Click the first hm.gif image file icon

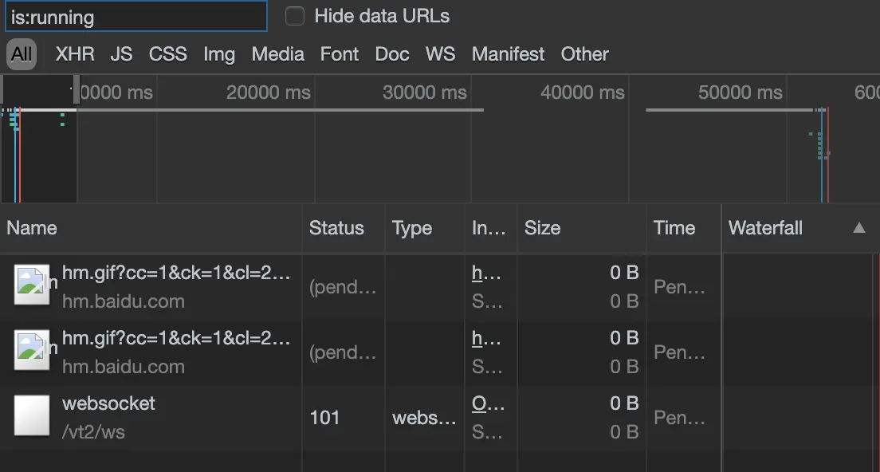pos(32,286)
